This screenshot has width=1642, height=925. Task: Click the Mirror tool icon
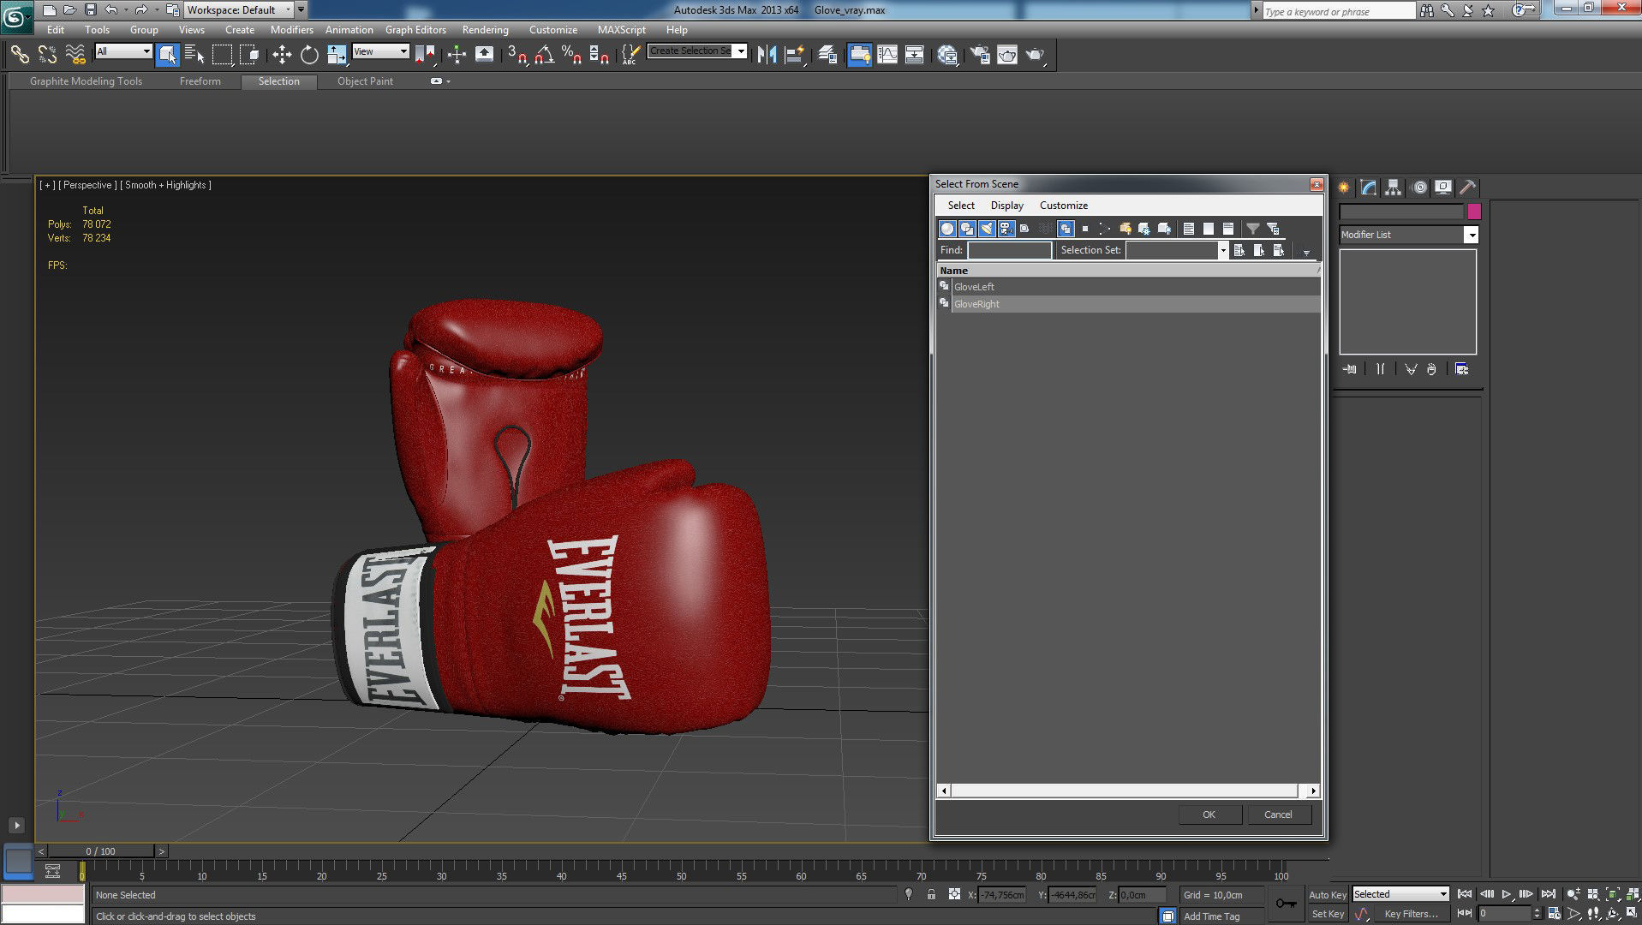click(x=767, y=55)
